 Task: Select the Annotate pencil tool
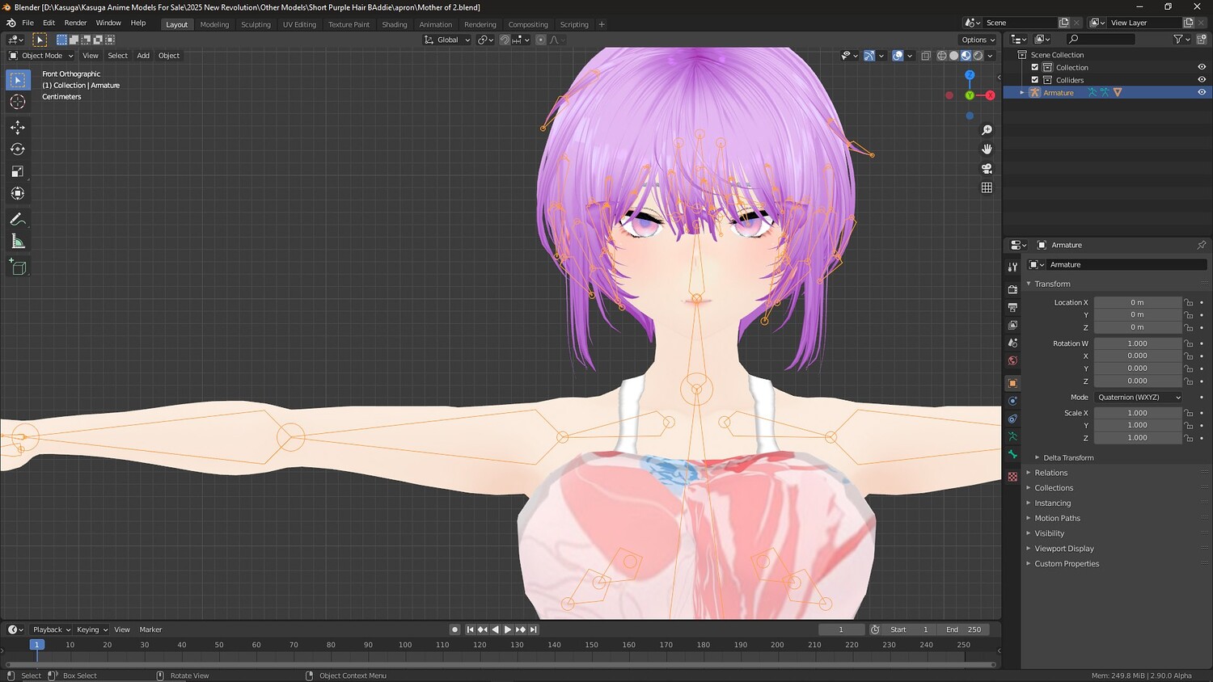pos(18,220)
